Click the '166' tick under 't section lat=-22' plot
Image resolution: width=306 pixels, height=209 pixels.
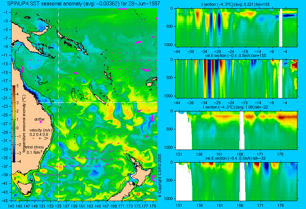(240, 154)
